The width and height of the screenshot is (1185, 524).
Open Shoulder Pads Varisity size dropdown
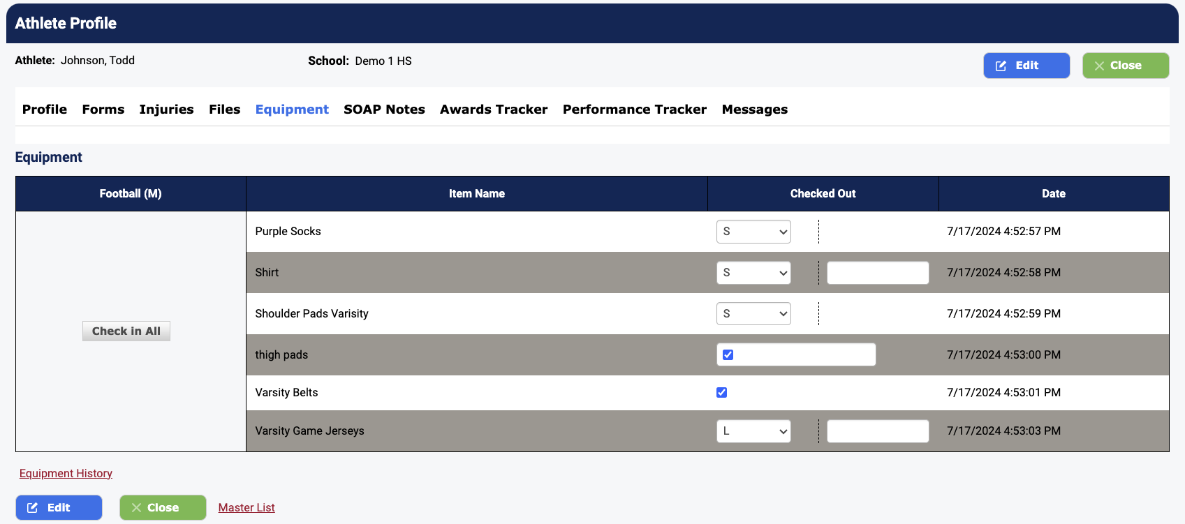click(x=753, y=314)
